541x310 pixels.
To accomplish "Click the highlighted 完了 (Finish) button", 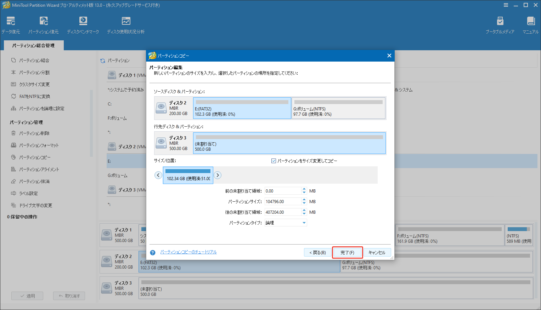I will [x=347, y=252].
